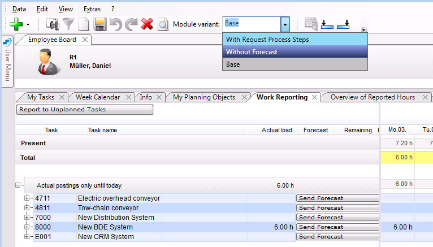Expand the 8000 New BDE System row
This screenshot has height=247, width=433.
click(x=27, y=227)
